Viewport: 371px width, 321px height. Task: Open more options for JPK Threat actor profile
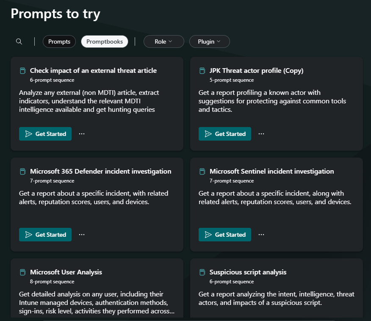261,134
